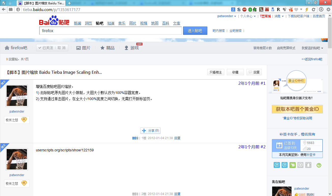
Task: Click the 获取本吧首个黄金ID button
Action: 297,109
